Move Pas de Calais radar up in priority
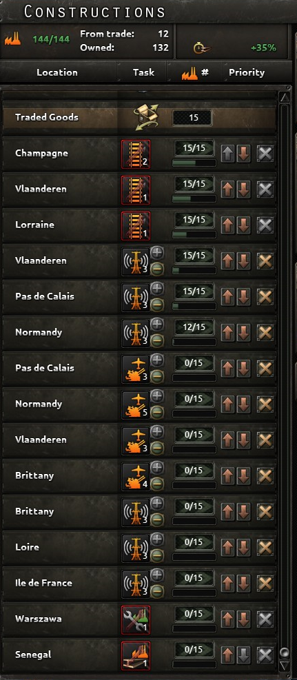297x680 pixels. [227, 297]
